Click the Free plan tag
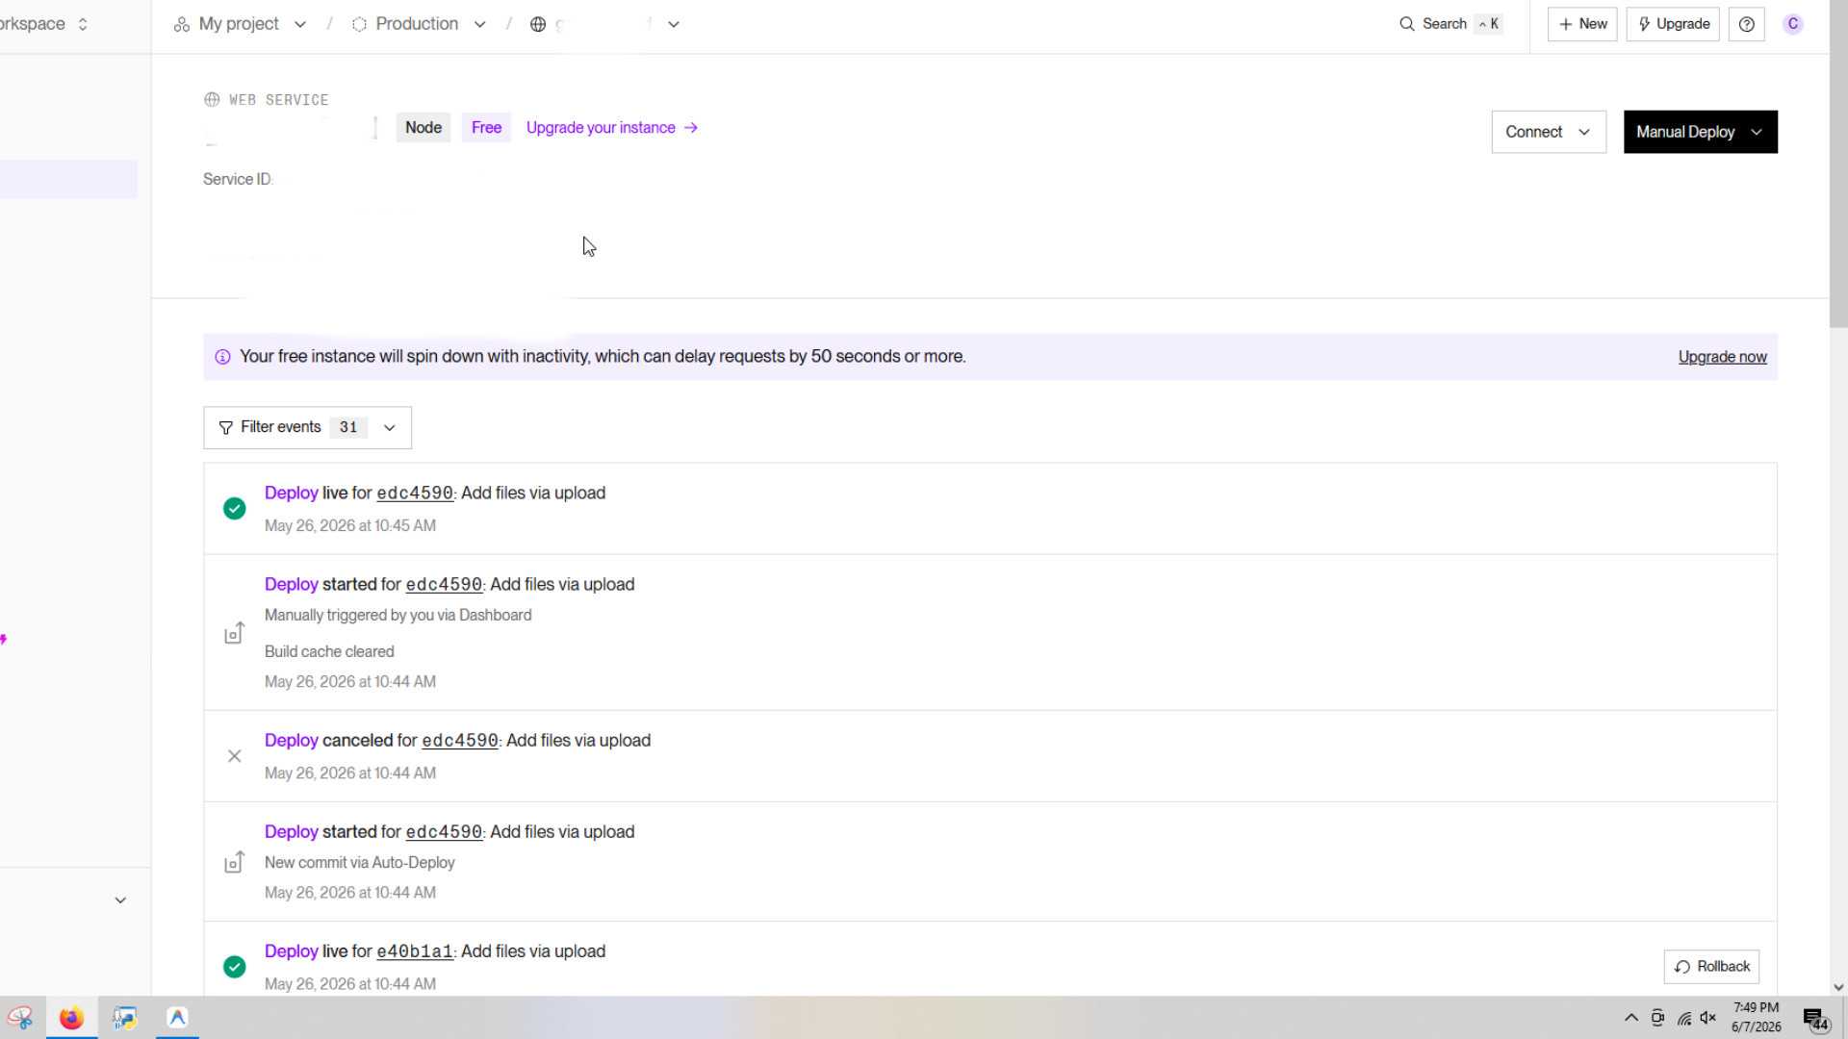This screenshot has width=1848, height=1039. 486,128
